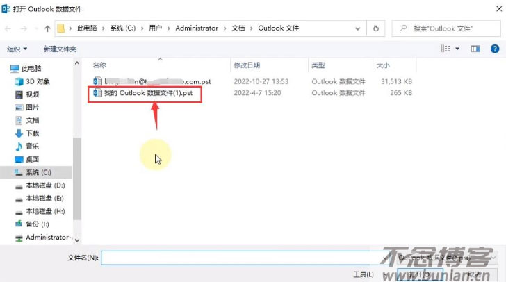
Task: Click the 文件名(N) input field
Action: 245,258
